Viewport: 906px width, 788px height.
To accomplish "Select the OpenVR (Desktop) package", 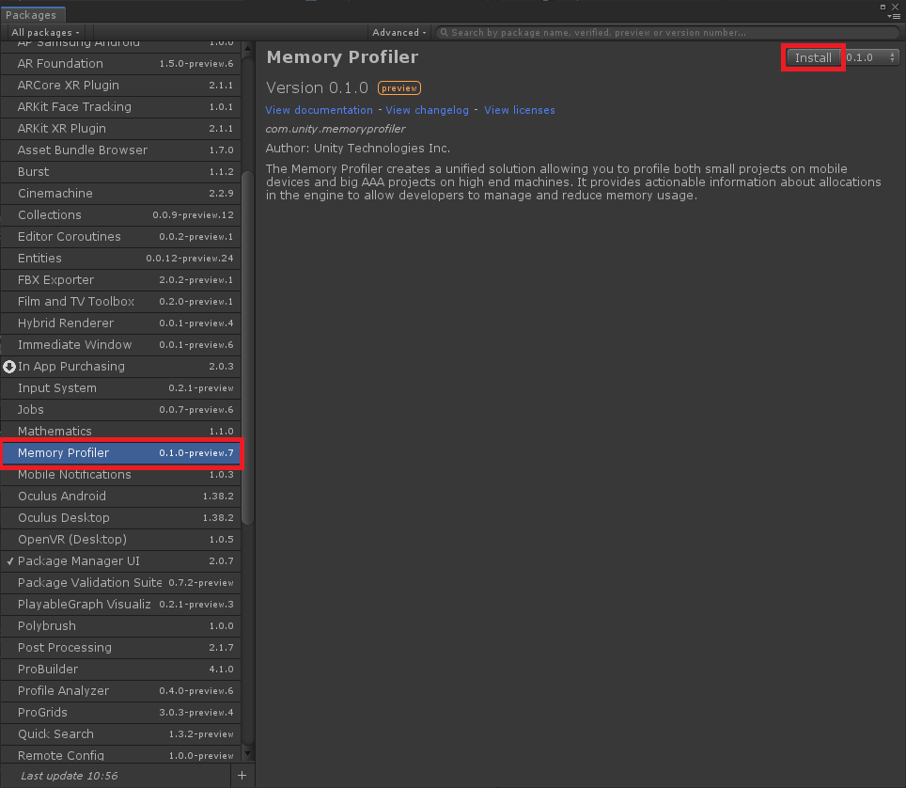I will (x=120, y=540).
